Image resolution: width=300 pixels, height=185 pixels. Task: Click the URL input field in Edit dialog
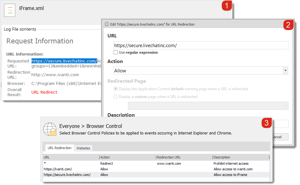(x=201, y=46)
